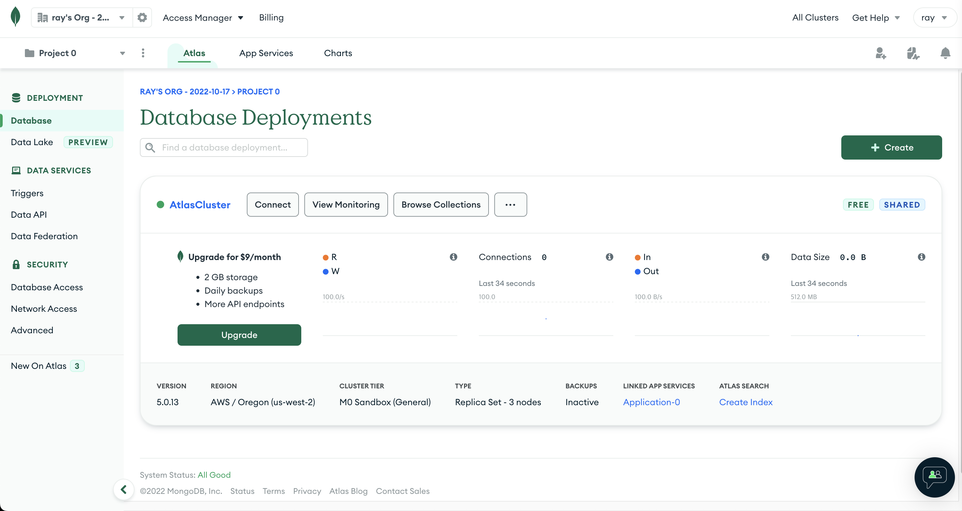Open the Terms footer link

pyautogui.click(x=274, y=491)
